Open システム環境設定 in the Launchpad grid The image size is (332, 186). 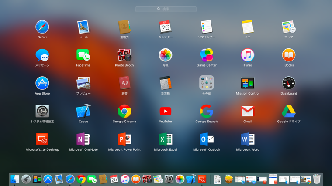point(42,111)
